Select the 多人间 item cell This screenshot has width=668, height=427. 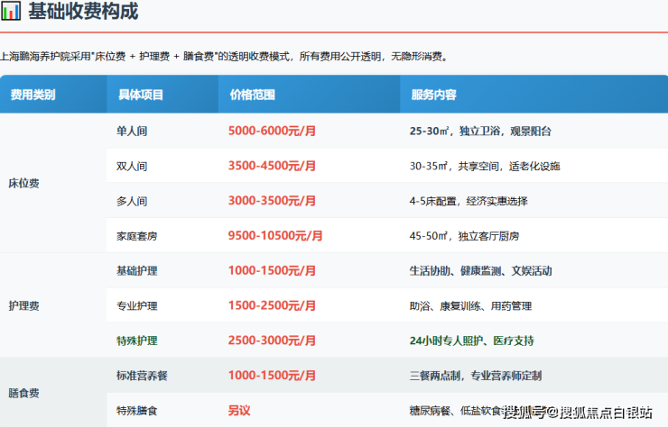click(x=132, y=201)
